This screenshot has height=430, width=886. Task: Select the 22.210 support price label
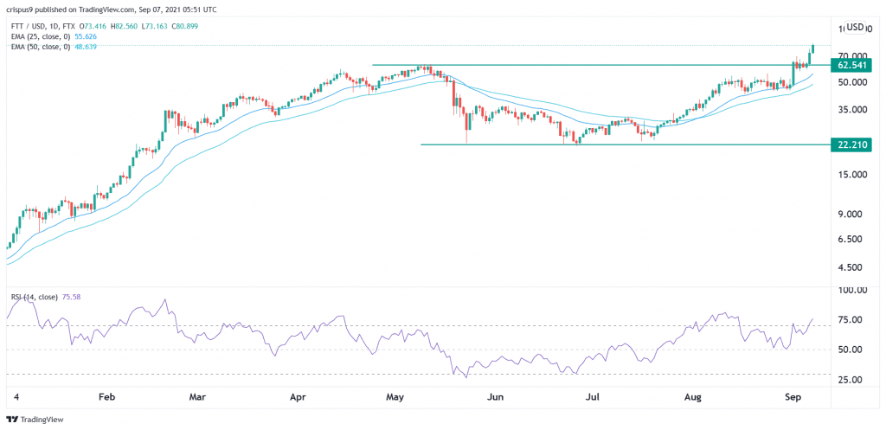click(x=853, y=144)
